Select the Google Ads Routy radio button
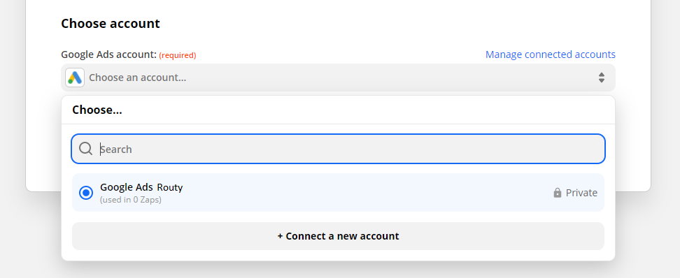 [x=86, y=193]
